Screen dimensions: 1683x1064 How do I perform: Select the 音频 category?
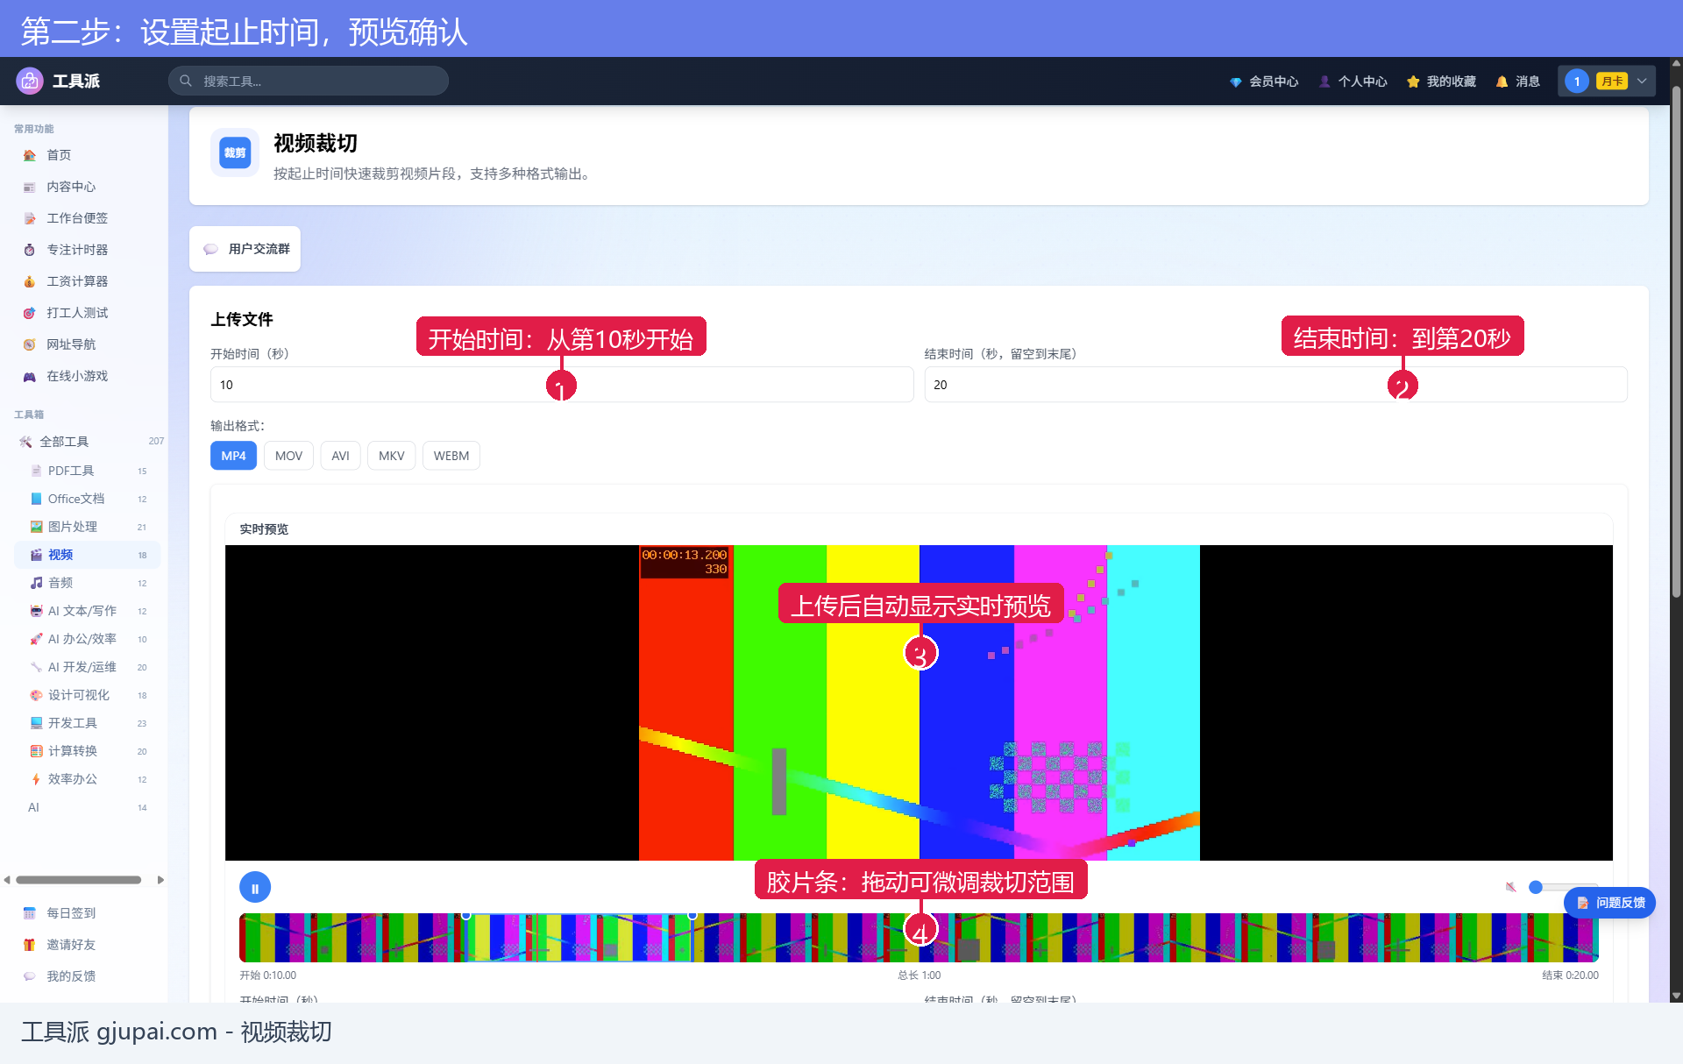88,583
